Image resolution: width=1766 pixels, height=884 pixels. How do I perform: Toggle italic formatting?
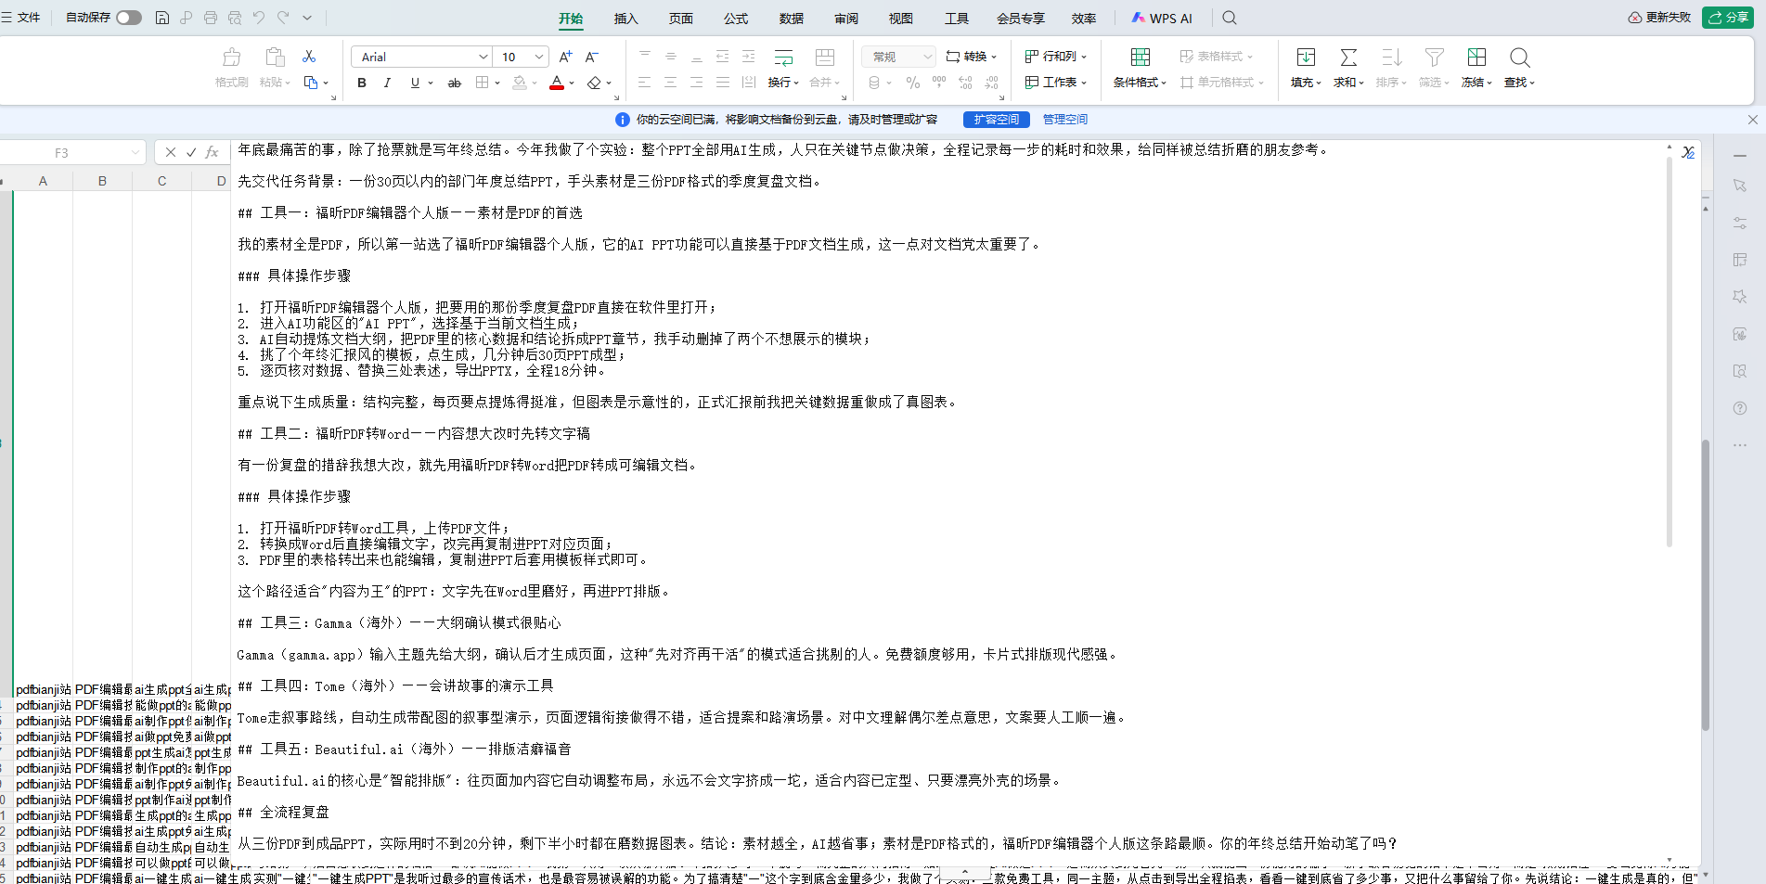(387, 83)
